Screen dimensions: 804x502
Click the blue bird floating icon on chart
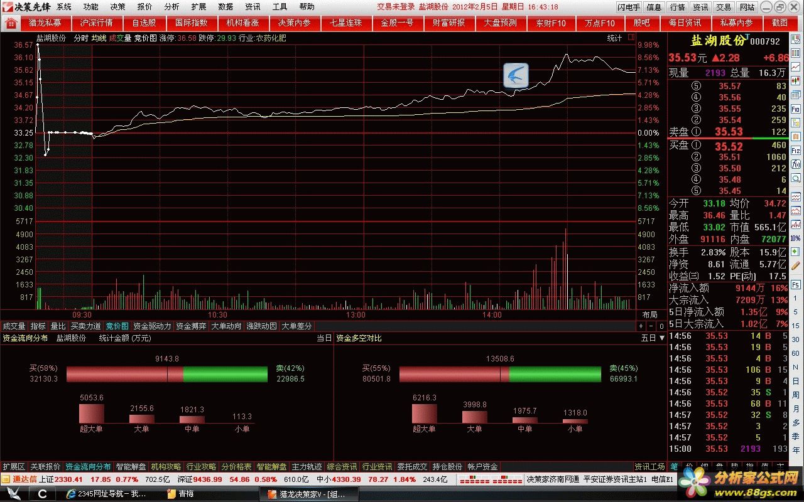click(516, 75)
